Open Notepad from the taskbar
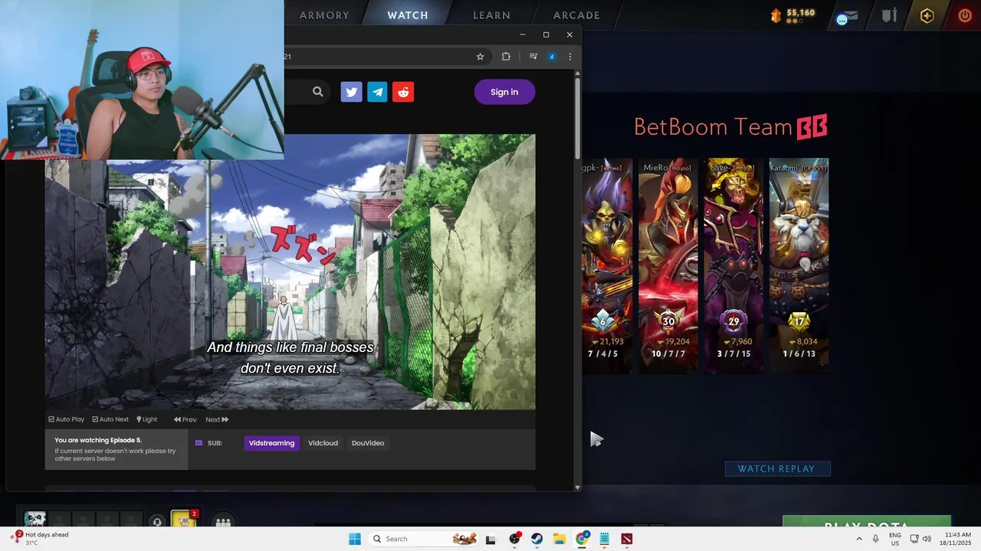The height and width of the screenshot is (551, 981). (x=605, y=539)
